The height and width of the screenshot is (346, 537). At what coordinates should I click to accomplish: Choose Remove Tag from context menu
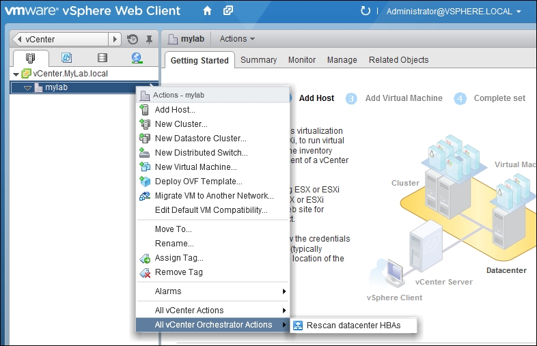click(x=212, y=272)
